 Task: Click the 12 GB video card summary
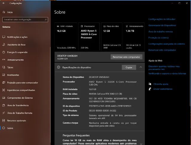coord(111,37)
